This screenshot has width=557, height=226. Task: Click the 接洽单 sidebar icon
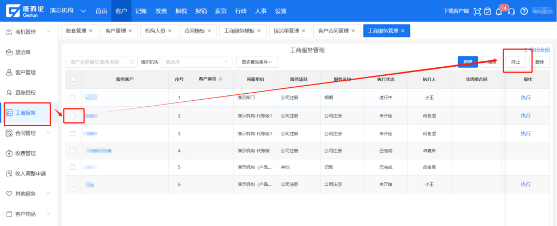coord(10,53)
